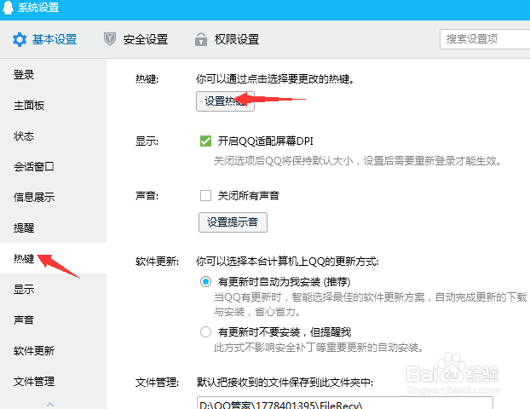Click the 软件更新: section label
The width and height of the screenshot is (530, 409).
pyautogui.click(x=157, y=262)
